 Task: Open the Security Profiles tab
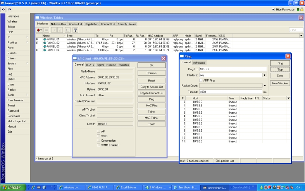point(127,24)
